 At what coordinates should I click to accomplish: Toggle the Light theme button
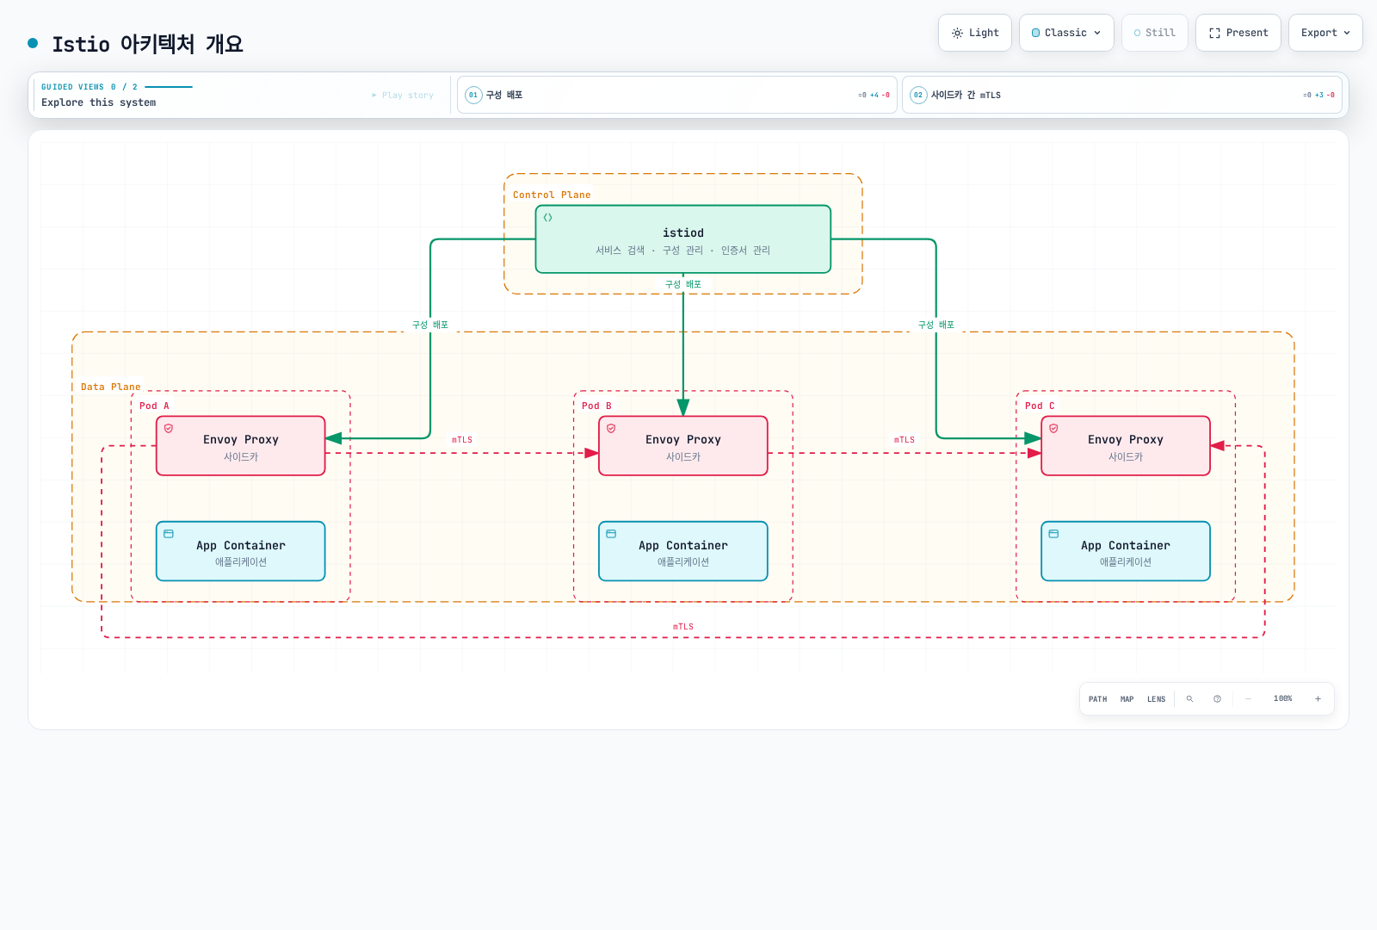tap(974, 33)
